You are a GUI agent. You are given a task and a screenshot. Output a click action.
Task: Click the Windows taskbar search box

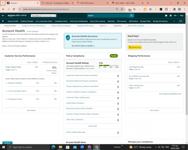coord(28,147)
